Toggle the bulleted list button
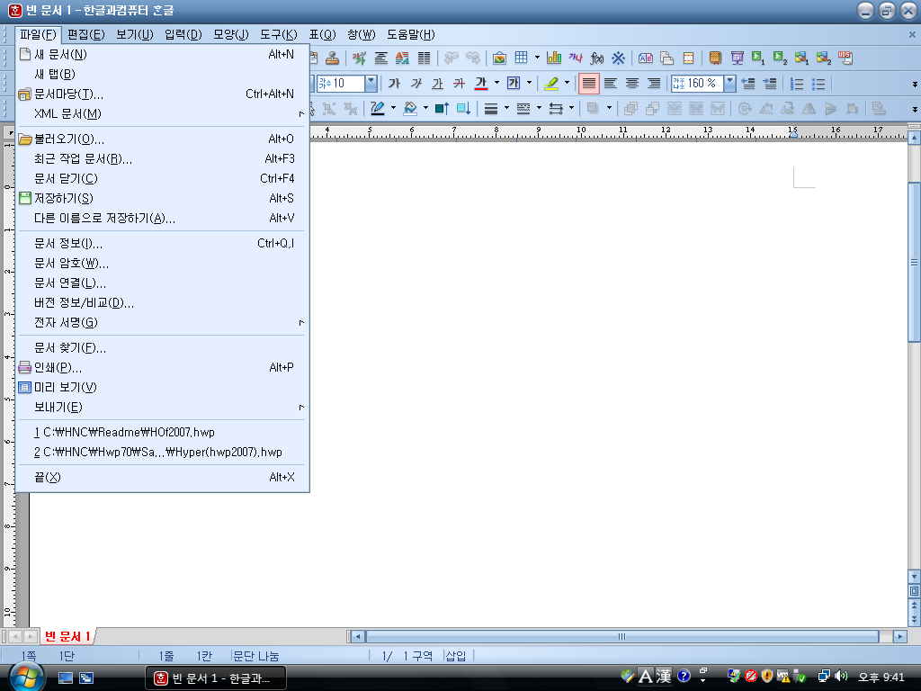Image resolution: width=921 pixels, height=691 pixels. click(818, 84)
